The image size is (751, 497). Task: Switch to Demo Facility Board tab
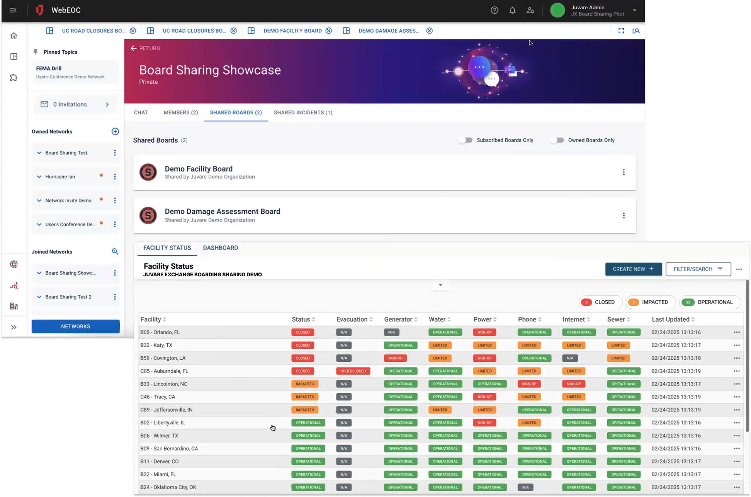[292, 31]
